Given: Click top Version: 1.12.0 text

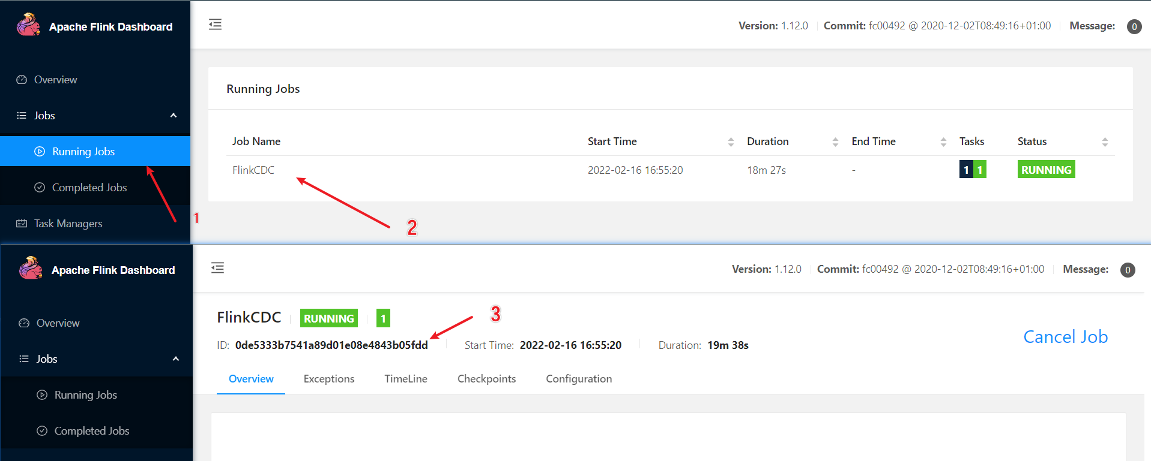Looking at the screenshot, I should tap(773, 26).
